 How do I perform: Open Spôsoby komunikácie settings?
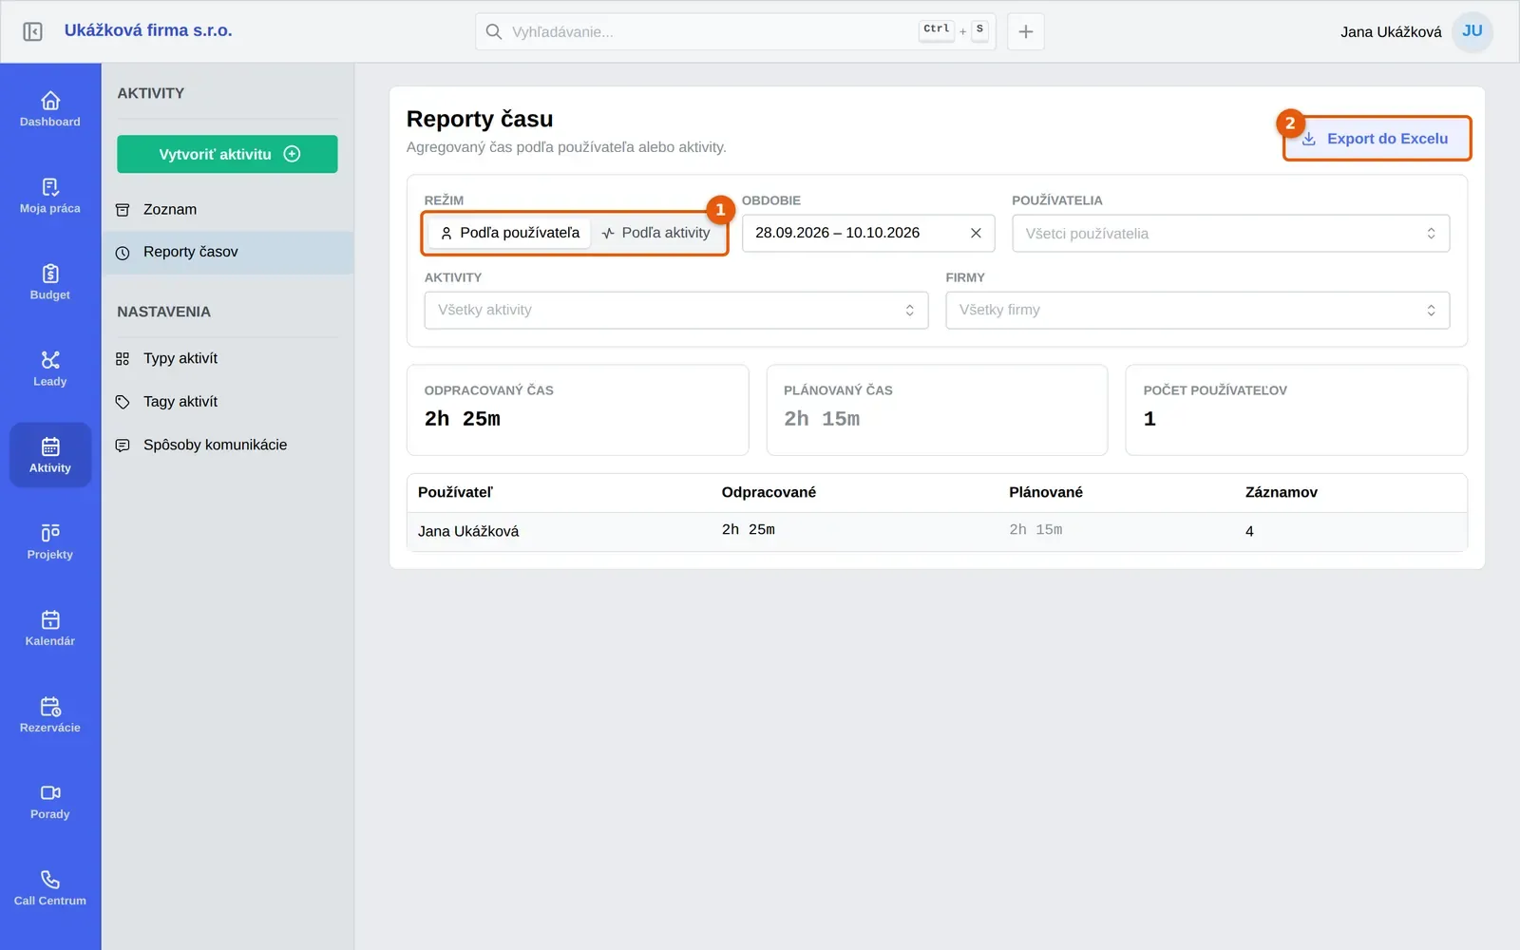tap(228, 445)
